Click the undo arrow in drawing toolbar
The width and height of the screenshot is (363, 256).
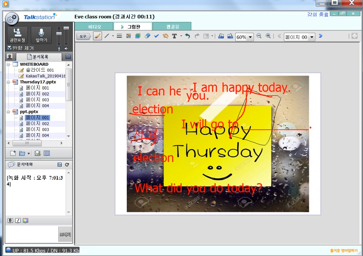coord(187,36)
